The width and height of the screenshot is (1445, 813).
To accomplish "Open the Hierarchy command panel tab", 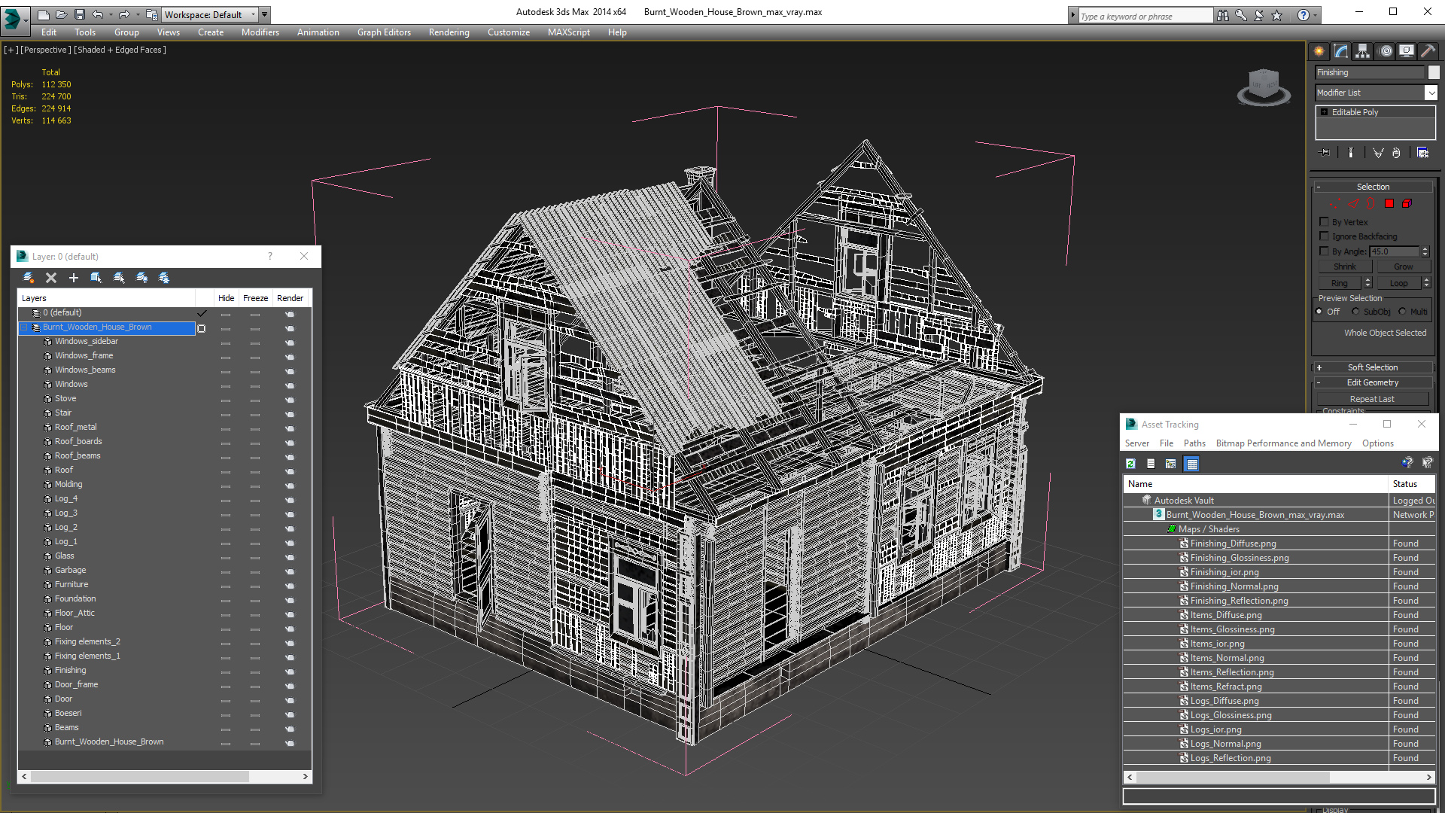I will point(1363,51).
